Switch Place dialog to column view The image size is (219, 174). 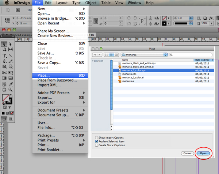[x=116, y=55]
